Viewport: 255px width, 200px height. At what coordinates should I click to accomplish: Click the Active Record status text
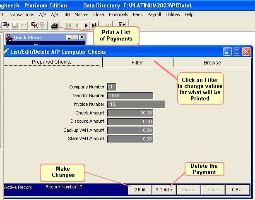[x=18, y=187]
